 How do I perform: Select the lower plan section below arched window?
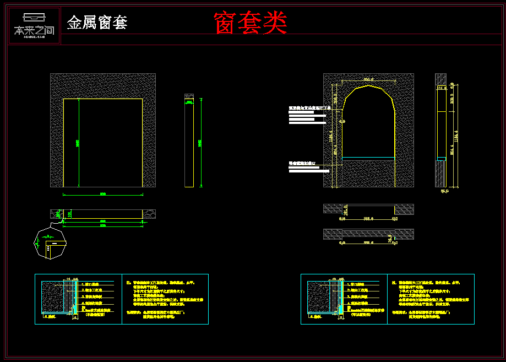tap(368, 234)
